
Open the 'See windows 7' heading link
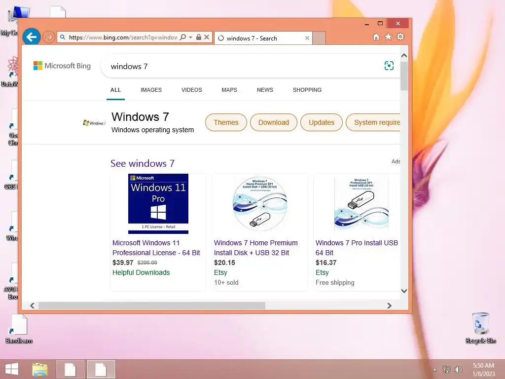(143, 163)
